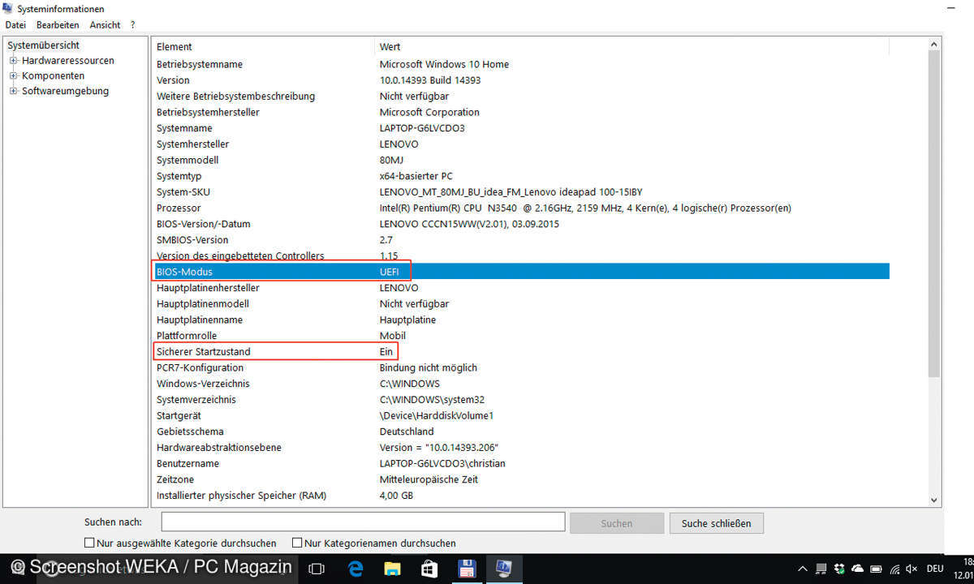Enable 'Nur Kategorienamen durchsuchen' checkbox
This screenshot has height=584, width=974.
pyautogui.click(x=297, y=543)
